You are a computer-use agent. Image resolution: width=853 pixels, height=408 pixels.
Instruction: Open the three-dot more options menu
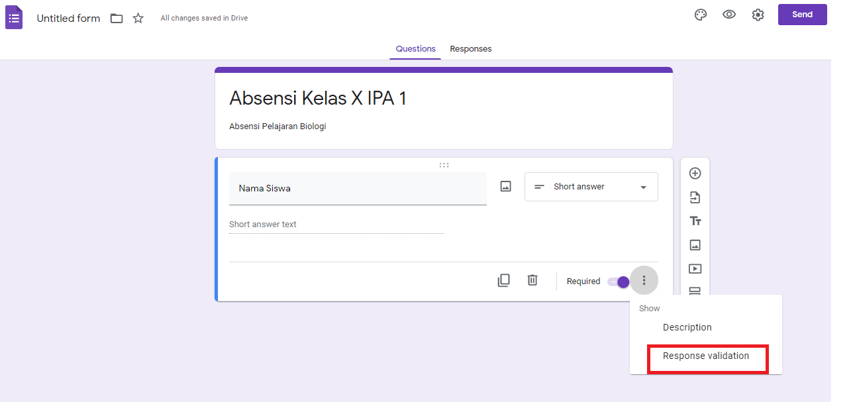click(644, 280)
